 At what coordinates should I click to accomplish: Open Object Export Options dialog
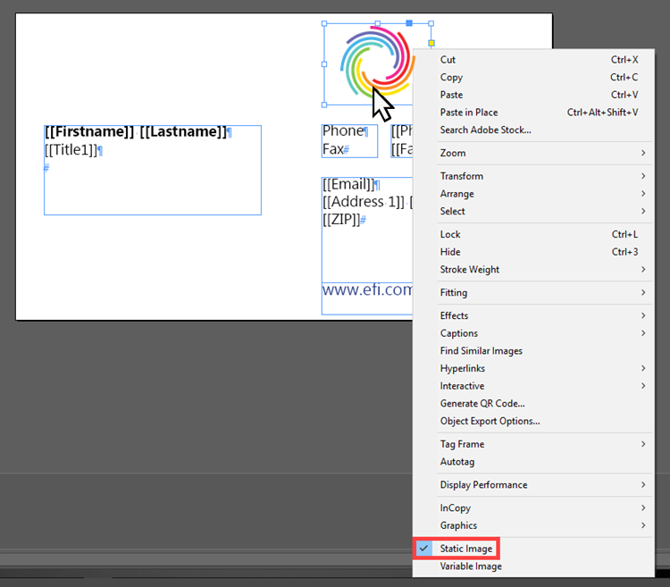(x=490, y=421)
